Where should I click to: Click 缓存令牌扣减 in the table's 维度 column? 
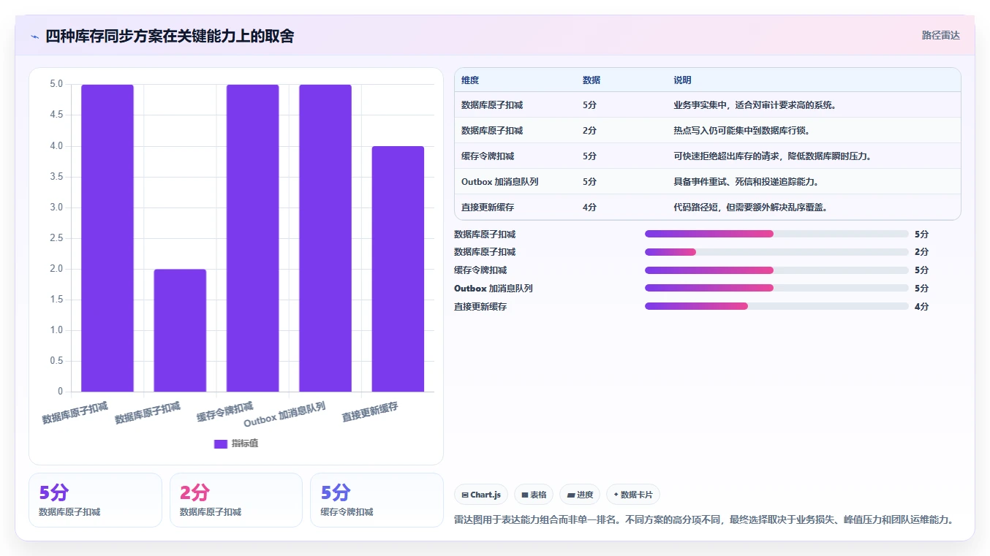pyautogui.click(x=488, y=156)
